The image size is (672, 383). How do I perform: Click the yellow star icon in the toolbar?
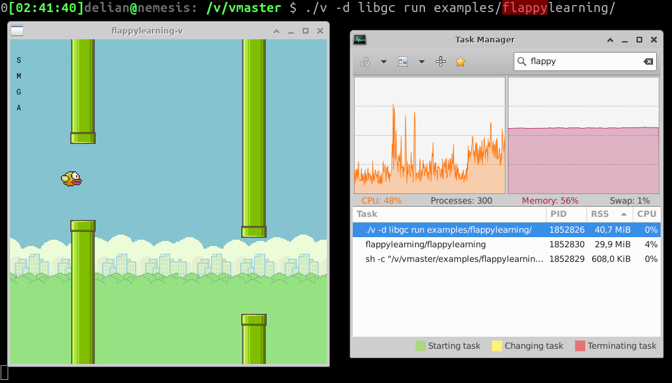tap(460, 62)
